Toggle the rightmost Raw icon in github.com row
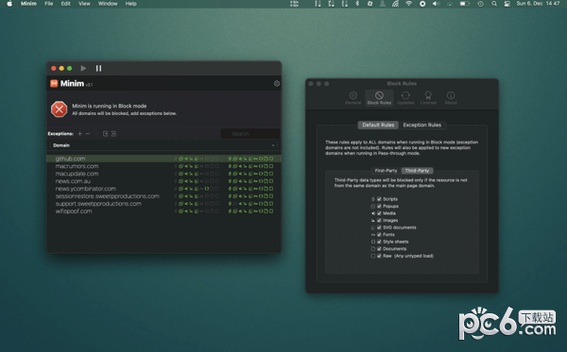Screen dimensions: 567x352 coord(271,159)
